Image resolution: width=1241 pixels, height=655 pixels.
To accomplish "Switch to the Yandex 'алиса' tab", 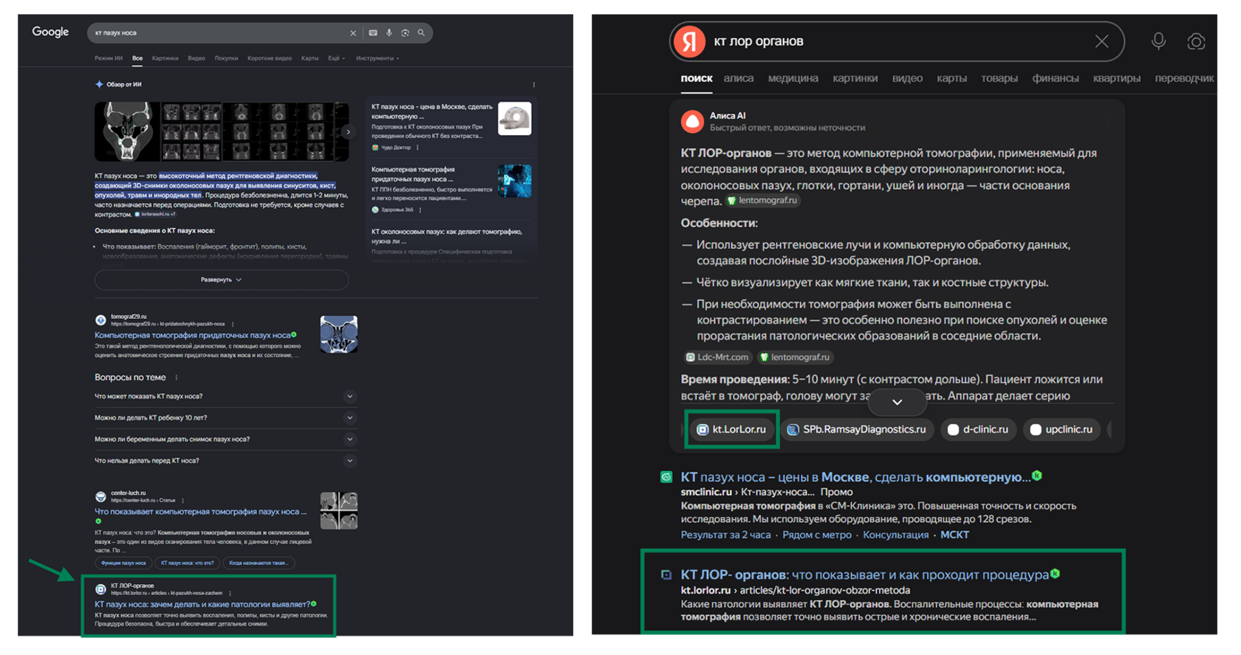I will click(x=739, y=78).
